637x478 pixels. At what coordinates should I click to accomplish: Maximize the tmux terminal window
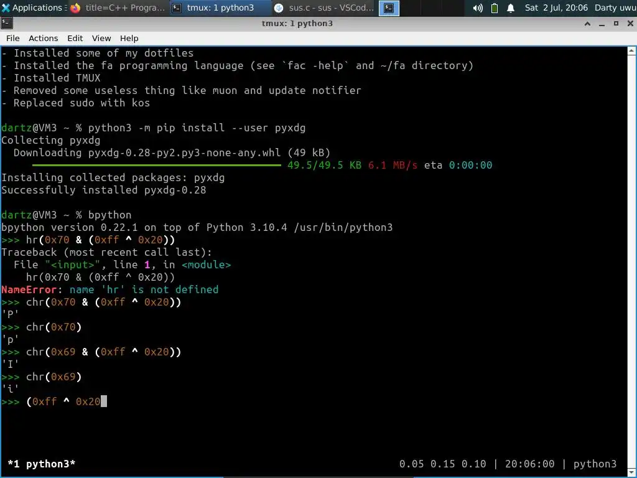pos(616,24)
